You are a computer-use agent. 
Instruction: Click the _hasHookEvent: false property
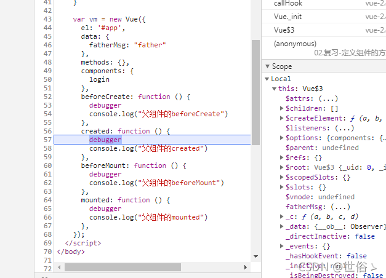[x=326, y=256]
